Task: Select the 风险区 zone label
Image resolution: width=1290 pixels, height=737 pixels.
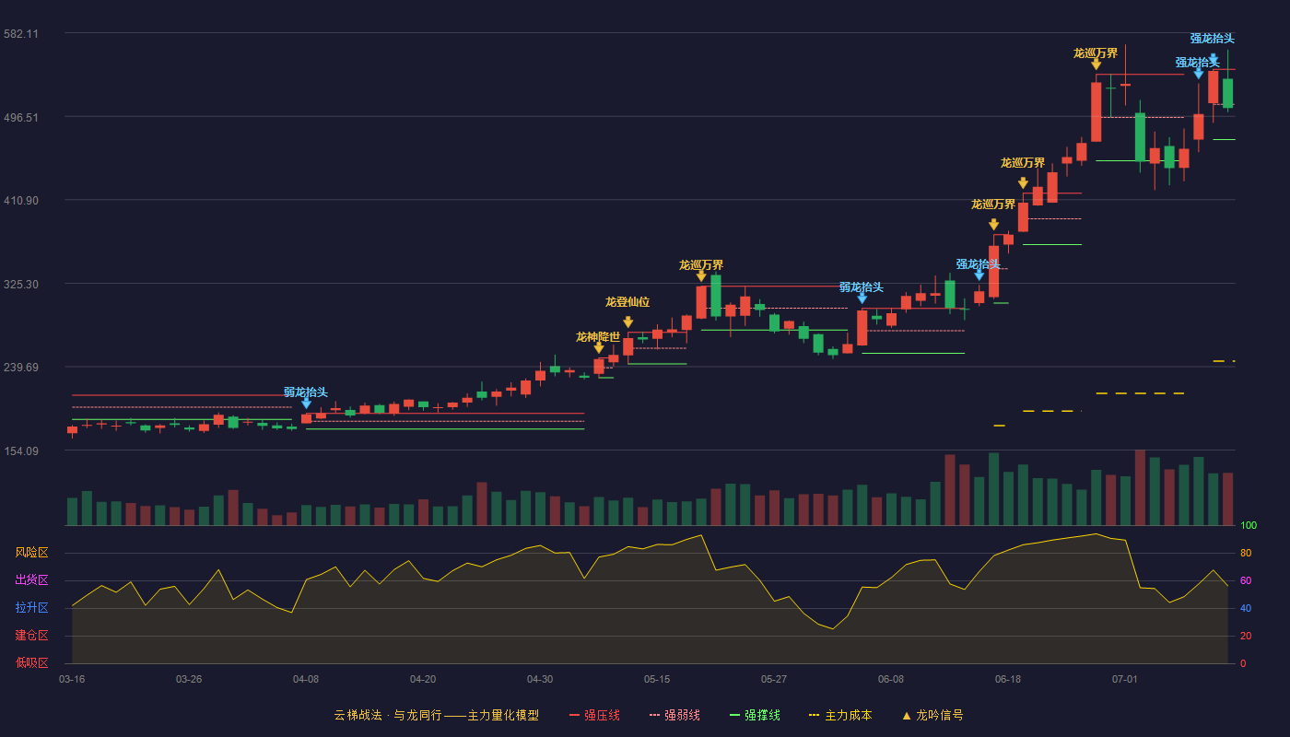Action: 31,553
